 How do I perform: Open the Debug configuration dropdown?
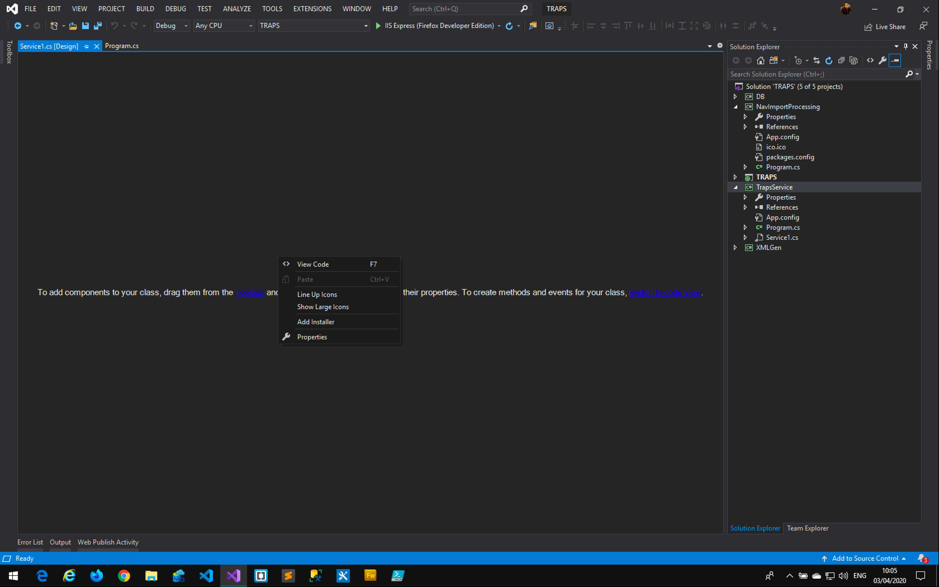(x=172, y=26)
